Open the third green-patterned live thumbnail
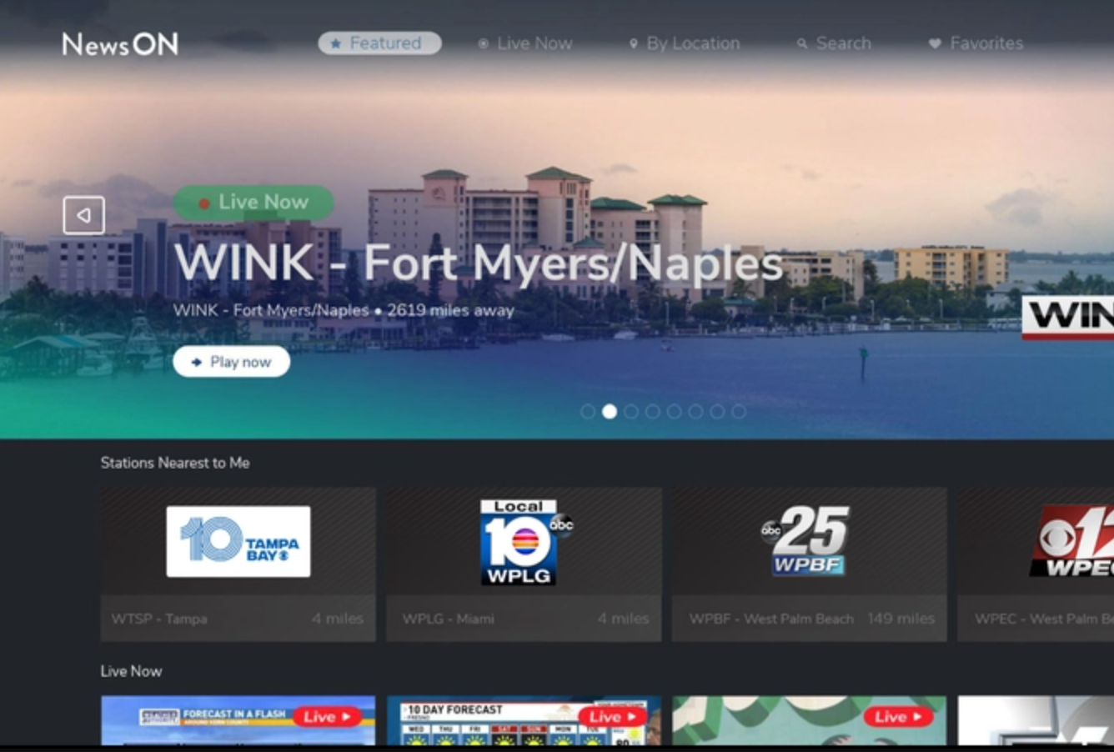 810,720
